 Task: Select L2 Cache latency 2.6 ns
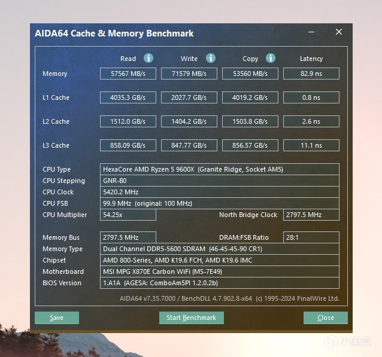click(311, 121)
